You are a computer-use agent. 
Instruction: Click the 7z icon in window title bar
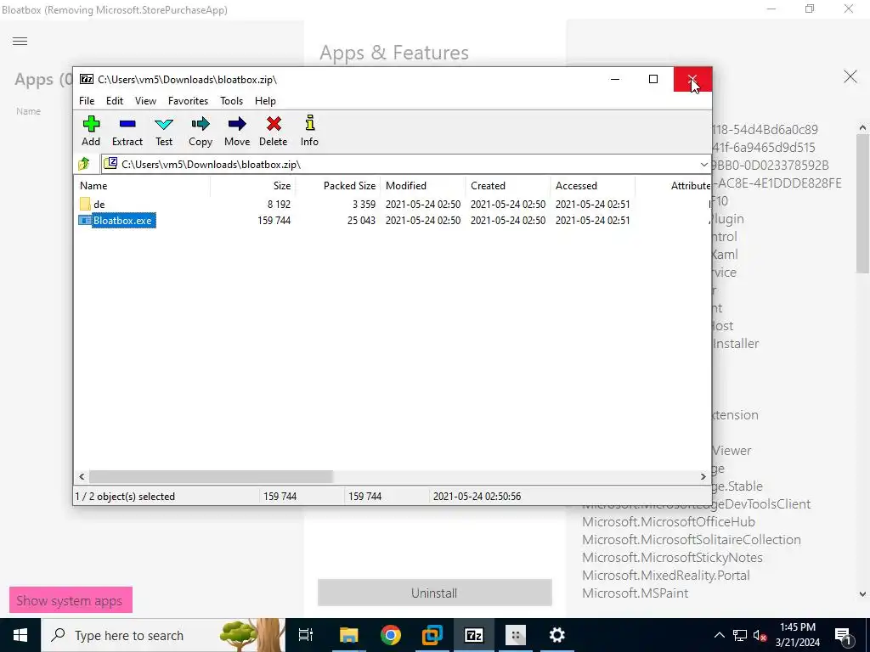click(86, 79)
